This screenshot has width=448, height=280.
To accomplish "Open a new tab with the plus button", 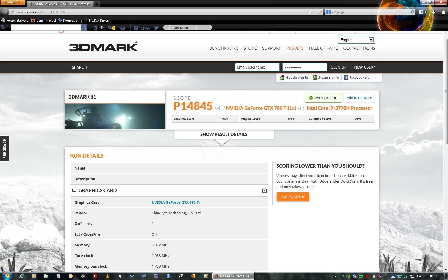I will pos(97,4).
